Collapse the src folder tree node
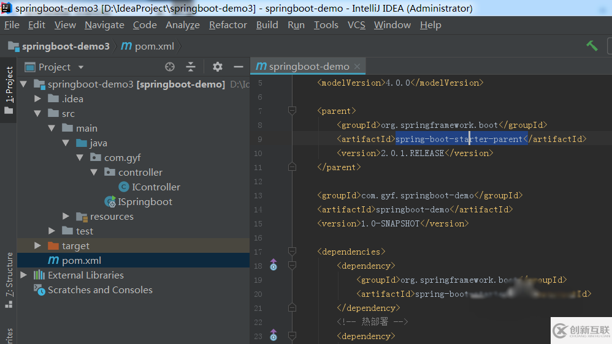This screenshot has height=344, width=612. (38, 114)
